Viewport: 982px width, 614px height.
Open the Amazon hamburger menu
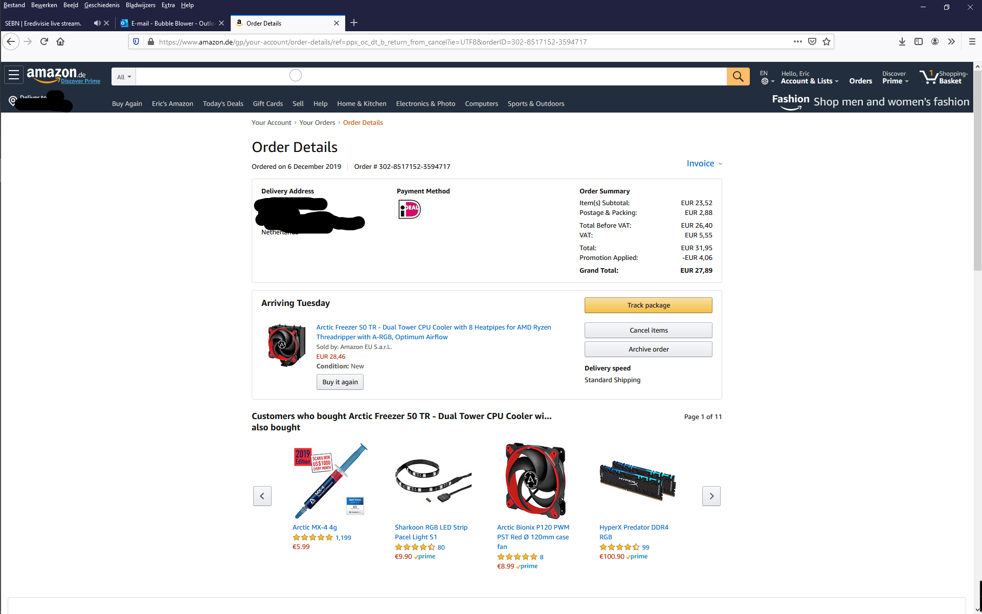(x=14, y=75)
